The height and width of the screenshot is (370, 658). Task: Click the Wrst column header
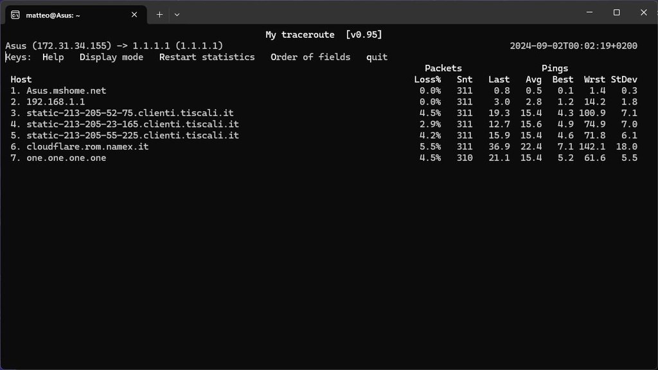(x=594, y=80)
